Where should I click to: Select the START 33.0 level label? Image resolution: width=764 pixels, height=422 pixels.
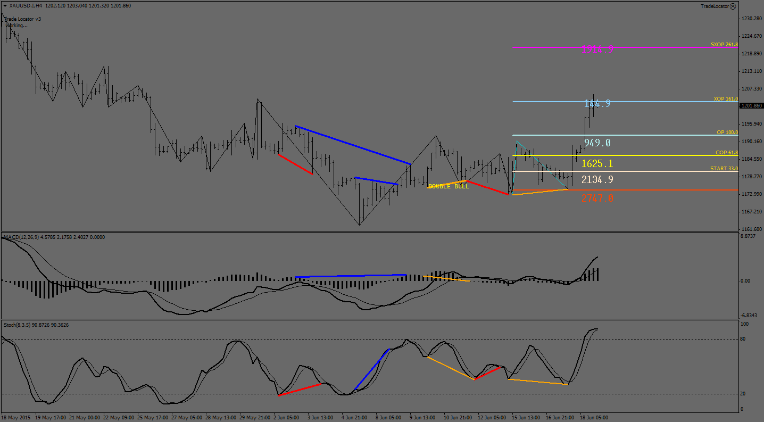pyautogui.click(x=724, y=169)
